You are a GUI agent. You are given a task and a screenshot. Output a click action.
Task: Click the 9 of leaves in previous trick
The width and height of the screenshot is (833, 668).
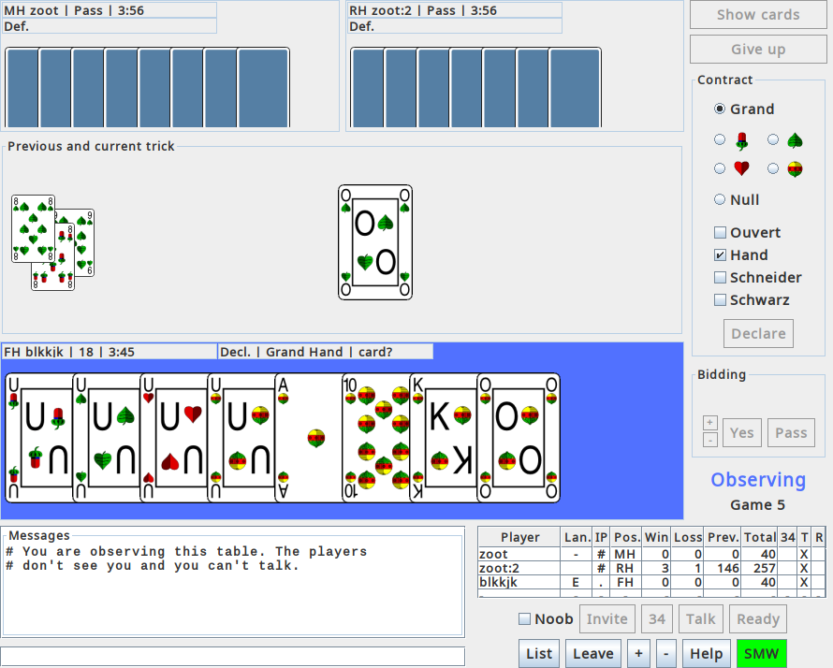[x=84, y=242]
